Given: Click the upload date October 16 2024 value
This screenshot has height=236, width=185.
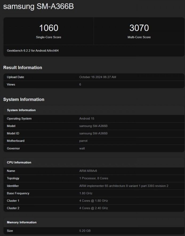Looking at the screenshot, I should pos(98,77).
